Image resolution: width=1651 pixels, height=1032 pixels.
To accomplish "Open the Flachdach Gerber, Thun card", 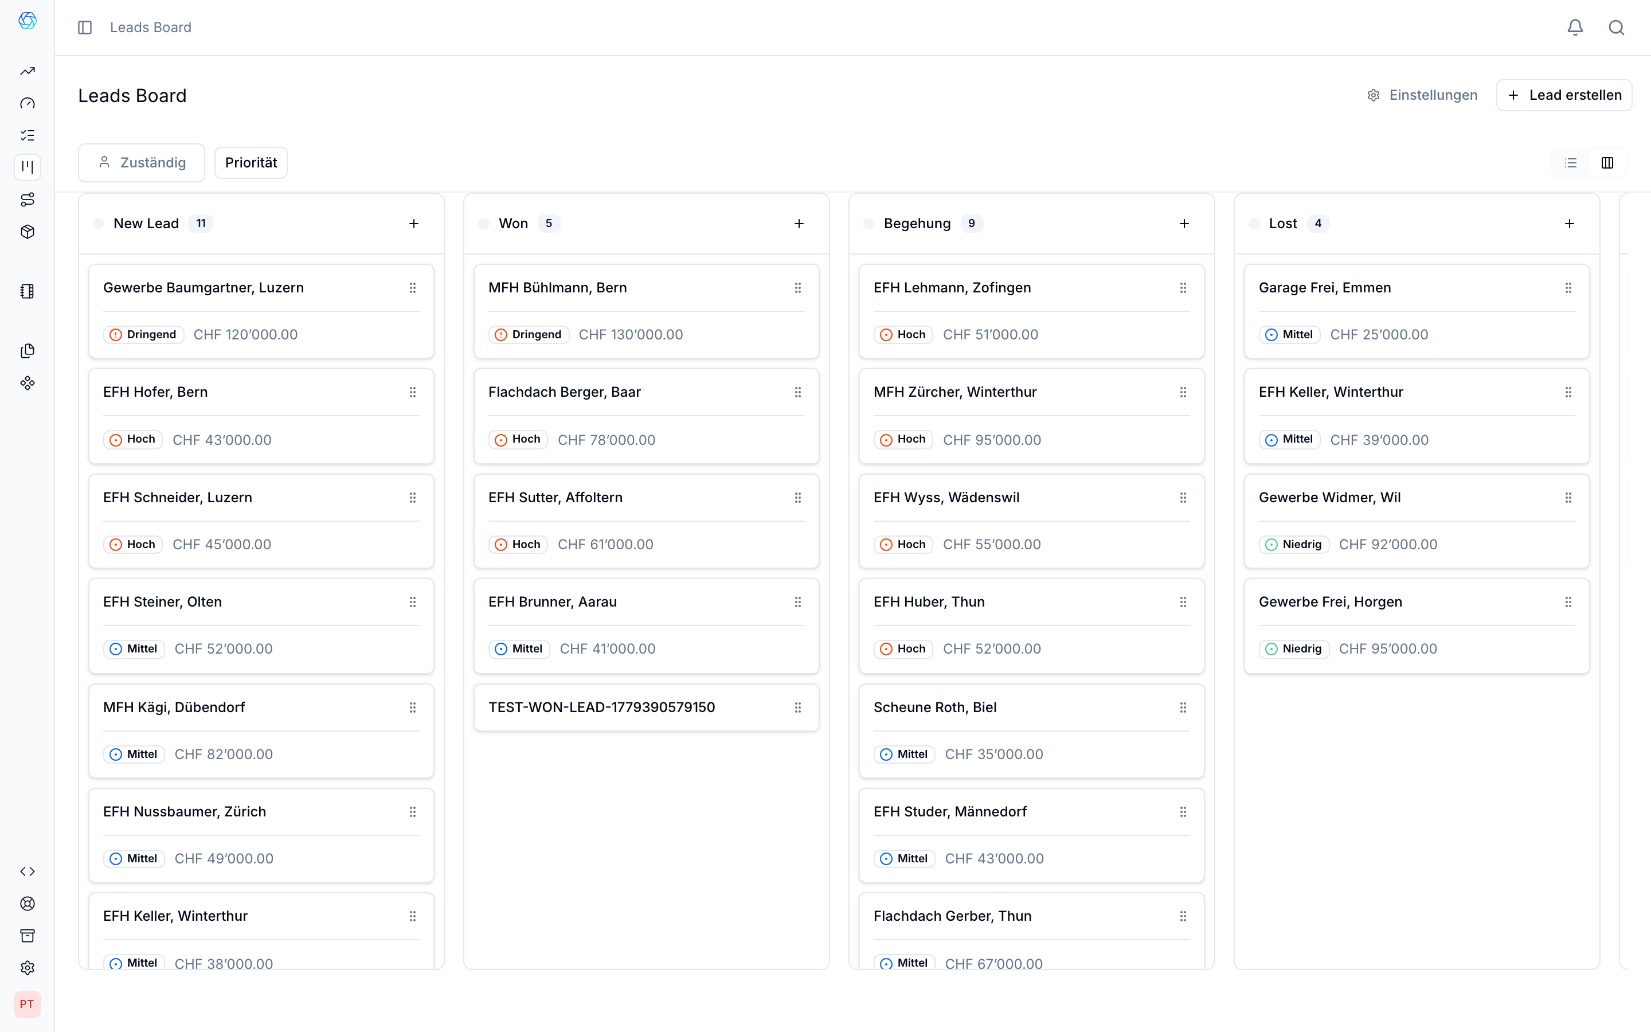I will (x=1031, y=931).
